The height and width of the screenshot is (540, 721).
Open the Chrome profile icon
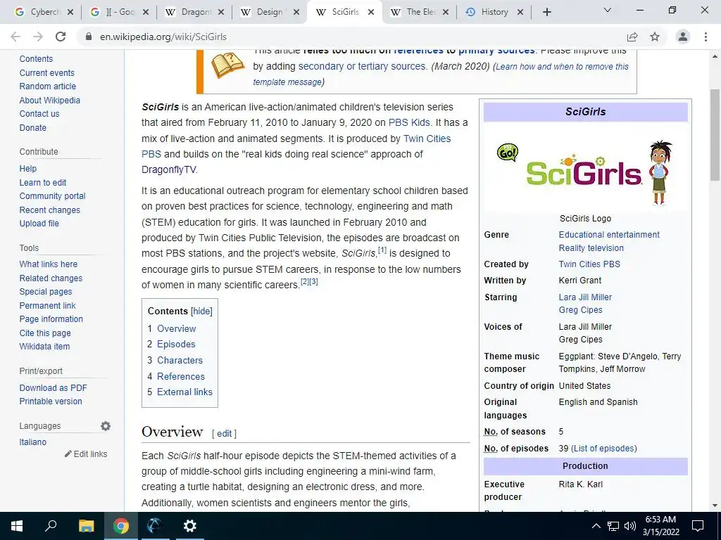683,37
